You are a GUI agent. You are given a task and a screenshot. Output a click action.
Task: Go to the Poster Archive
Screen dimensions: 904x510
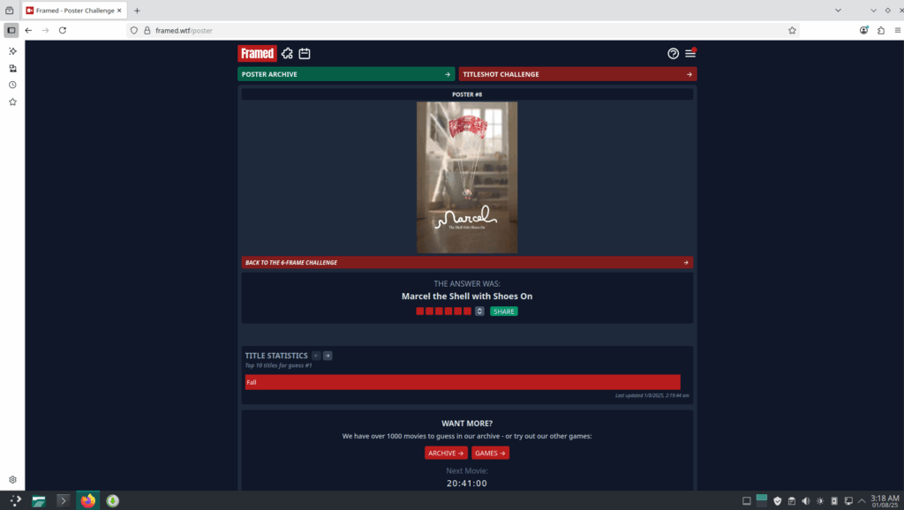pyautogui.click(x=346, y=74)
